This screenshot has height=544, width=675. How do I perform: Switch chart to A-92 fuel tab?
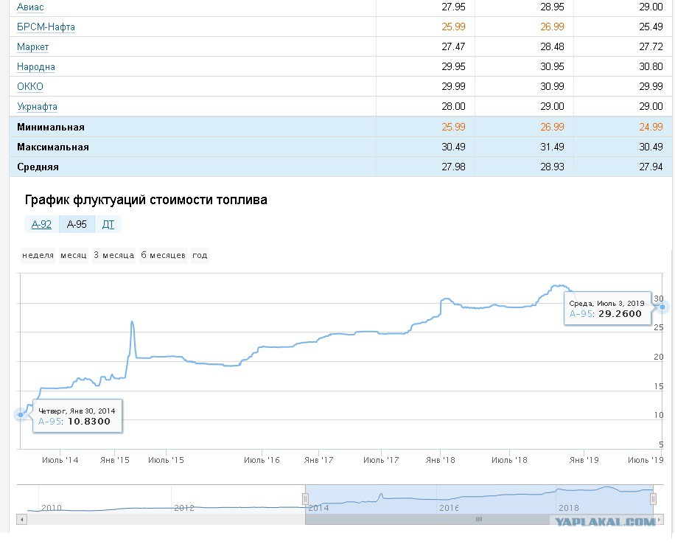(42, 224)
